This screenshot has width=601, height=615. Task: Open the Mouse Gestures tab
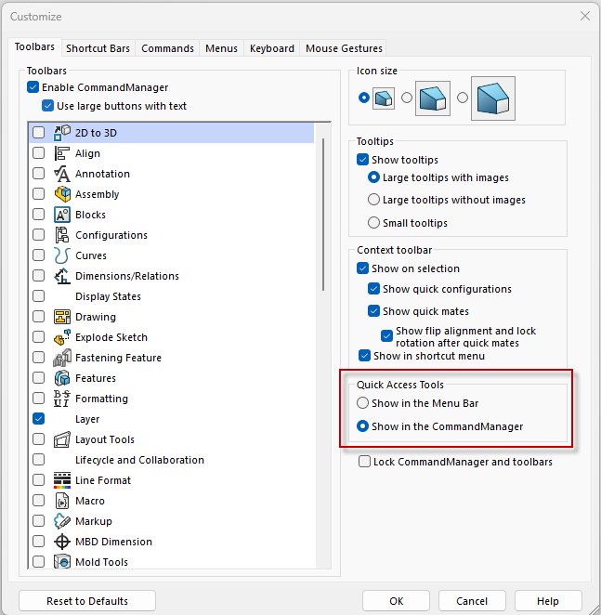point(344,48)
